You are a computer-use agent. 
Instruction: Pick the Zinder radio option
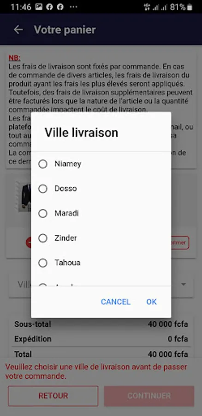pos(43,238)
